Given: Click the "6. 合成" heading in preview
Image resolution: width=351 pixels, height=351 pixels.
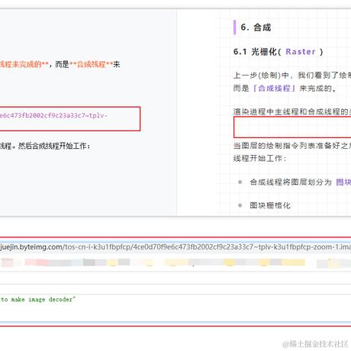Looking at the screenshot, I should click(x=256, y=27).
